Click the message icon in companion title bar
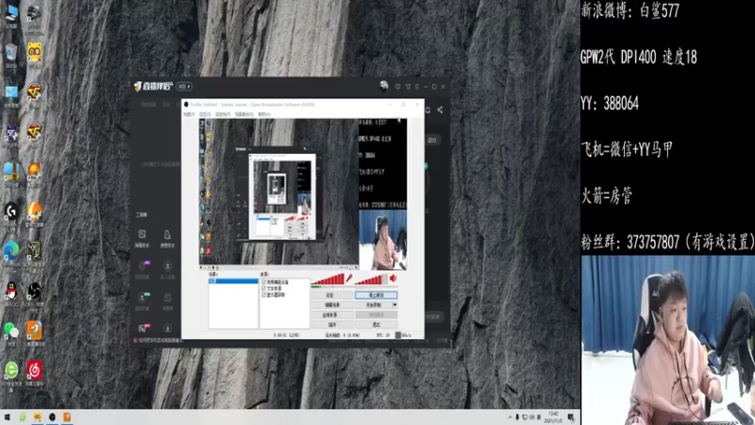The image size is (755, 425). pos(397,87)
